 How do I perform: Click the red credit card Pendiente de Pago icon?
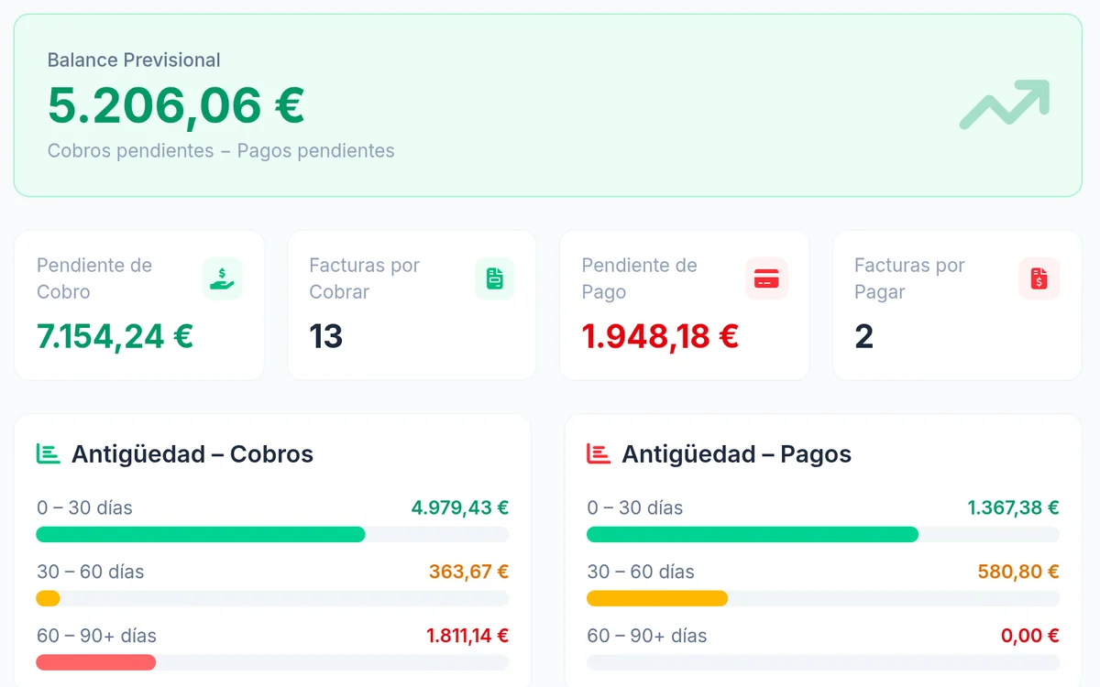click(x=766, y=278)
